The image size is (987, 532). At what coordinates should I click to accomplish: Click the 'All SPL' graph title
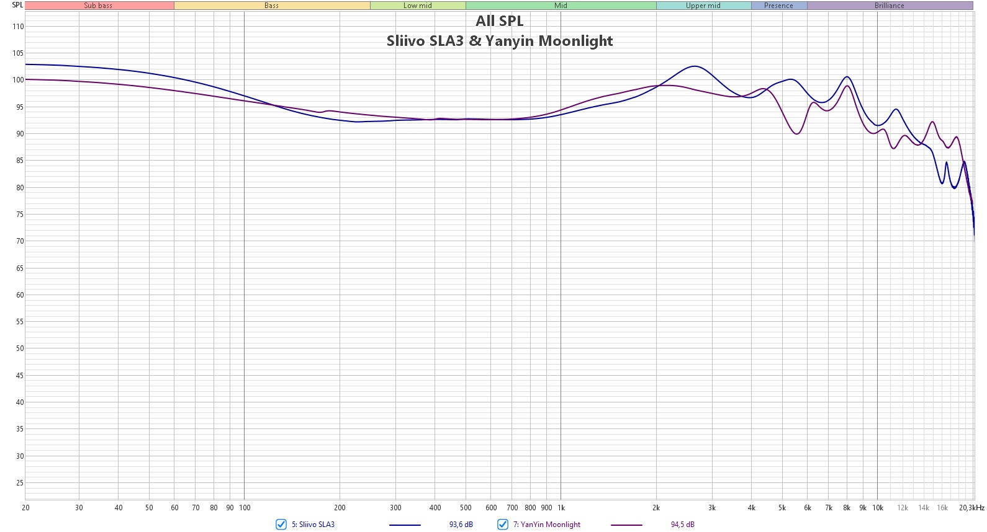(x=500, y=21)
